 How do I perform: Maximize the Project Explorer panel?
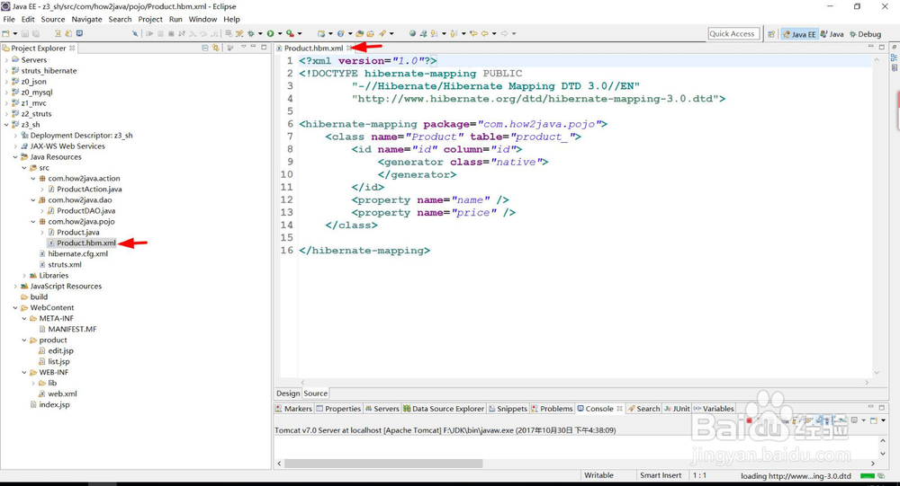(264, 47)
